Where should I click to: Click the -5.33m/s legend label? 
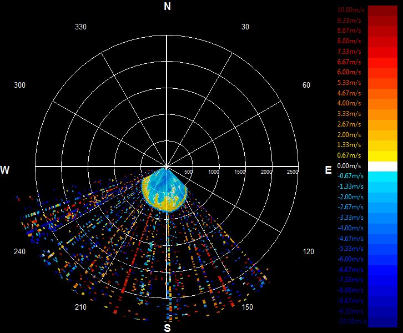coord(350,249)
